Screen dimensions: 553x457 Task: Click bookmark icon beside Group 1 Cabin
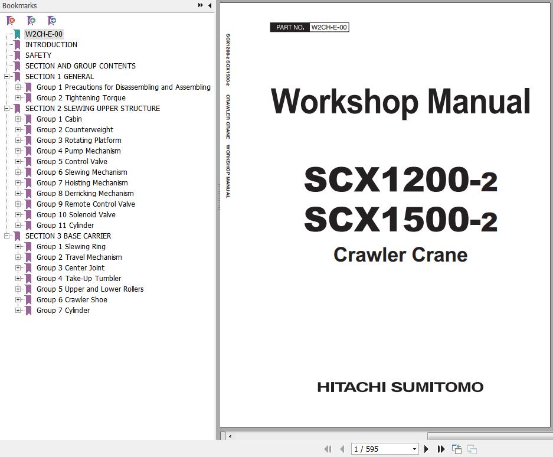tap(28, 119)
